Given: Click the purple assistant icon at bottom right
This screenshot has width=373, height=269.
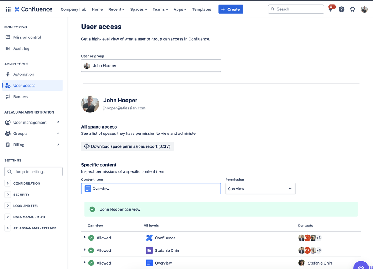Looking at the screenshot, I should click(x=361, y=265).
